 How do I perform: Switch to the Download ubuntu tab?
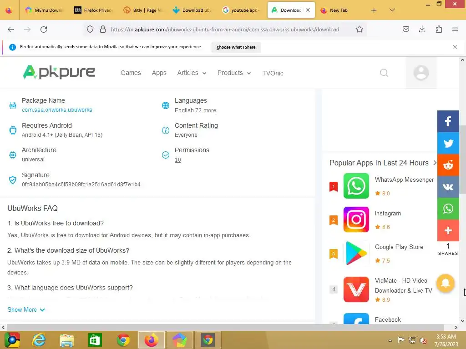[192, 10]
